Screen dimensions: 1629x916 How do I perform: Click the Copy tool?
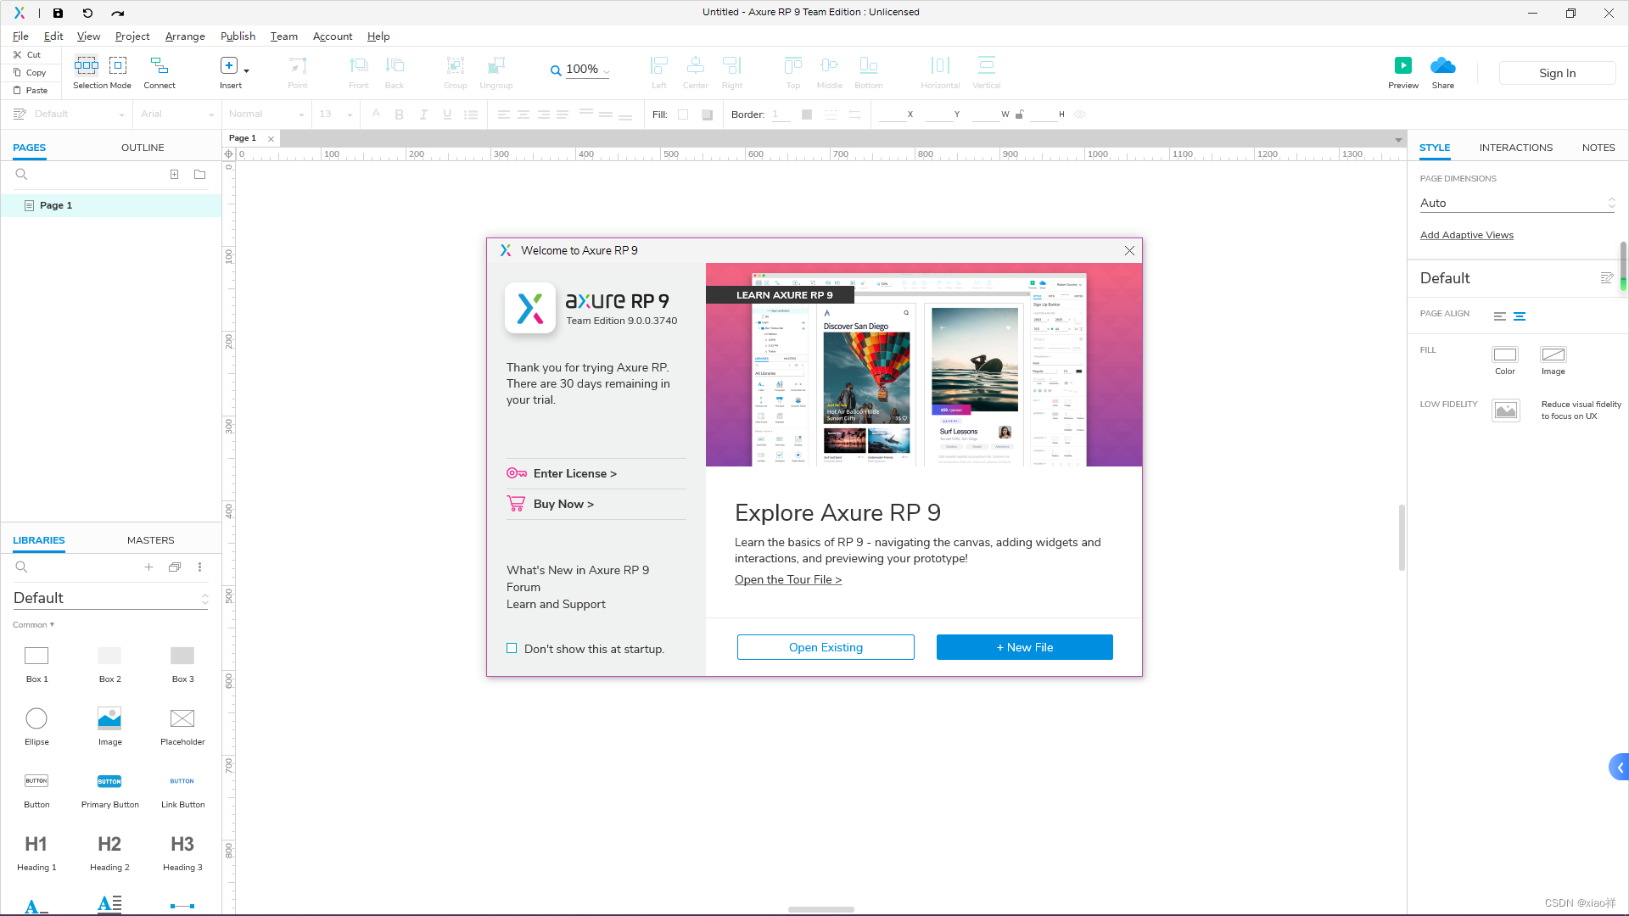click(30, 72)
